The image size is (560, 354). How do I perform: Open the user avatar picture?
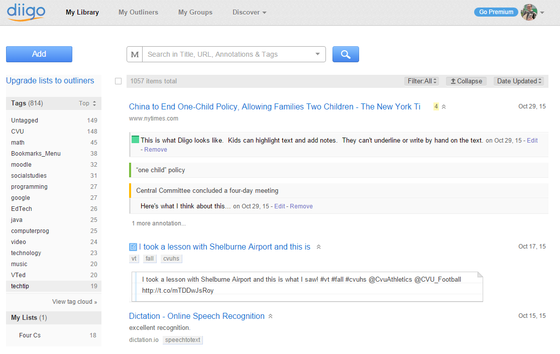pos(529,12)
